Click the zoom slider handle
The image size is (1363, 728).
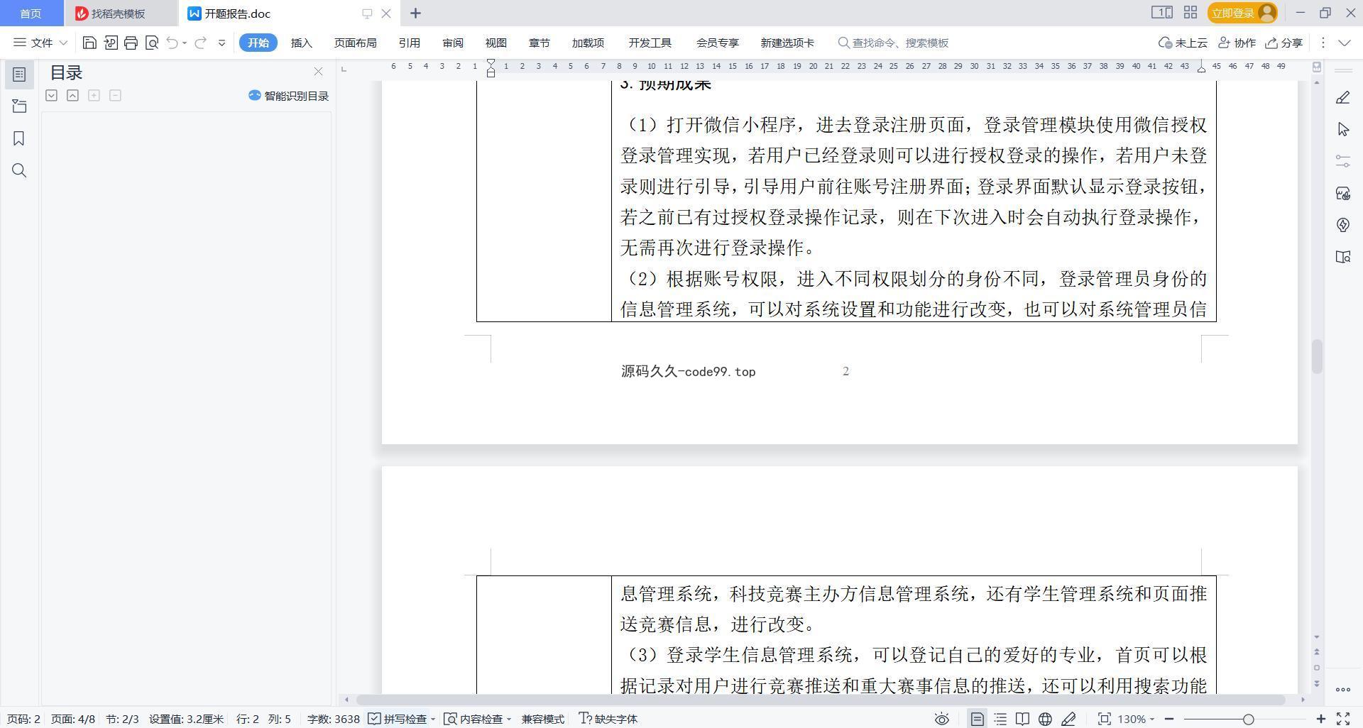[x=1248, y=719]
